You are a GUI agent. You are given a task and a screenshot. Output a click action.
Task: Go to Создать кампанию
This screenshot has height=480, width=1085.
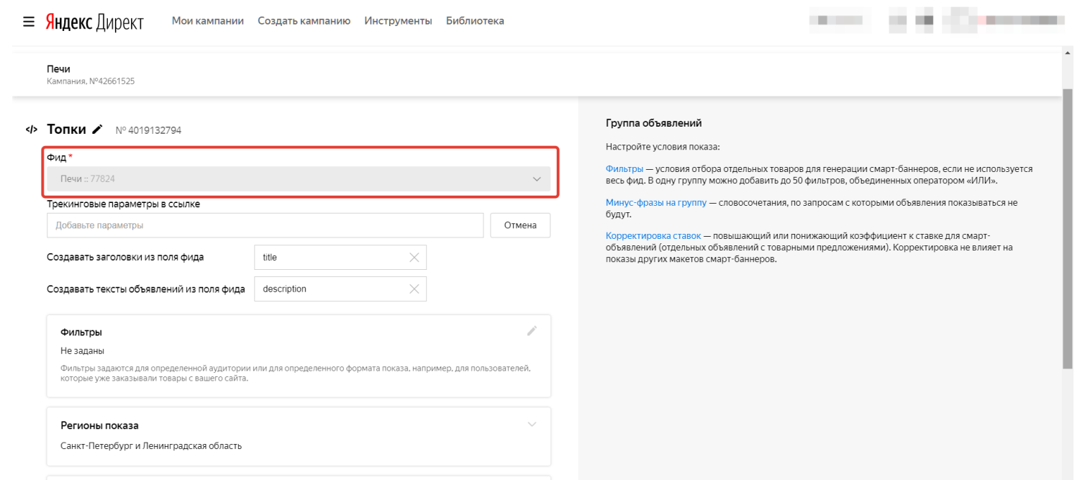coord(304,21)
